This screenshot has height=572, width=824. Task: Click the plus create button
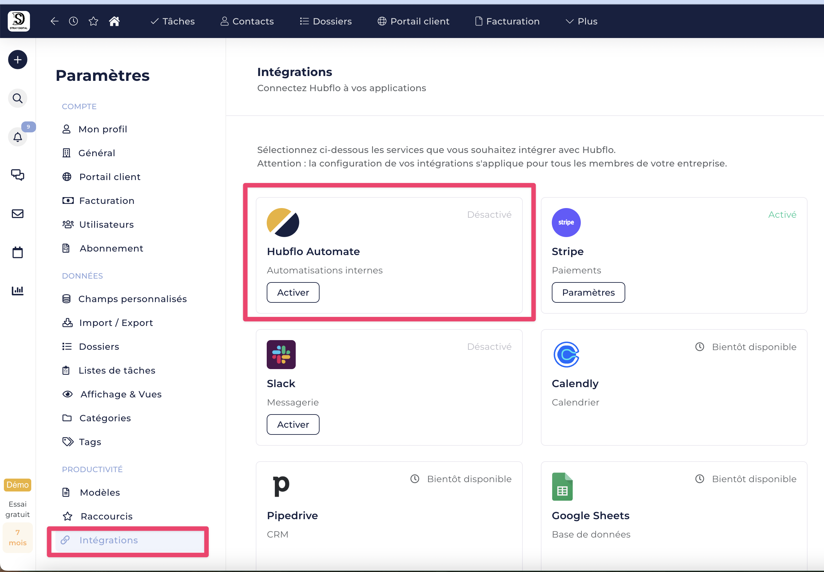(18, 60)
